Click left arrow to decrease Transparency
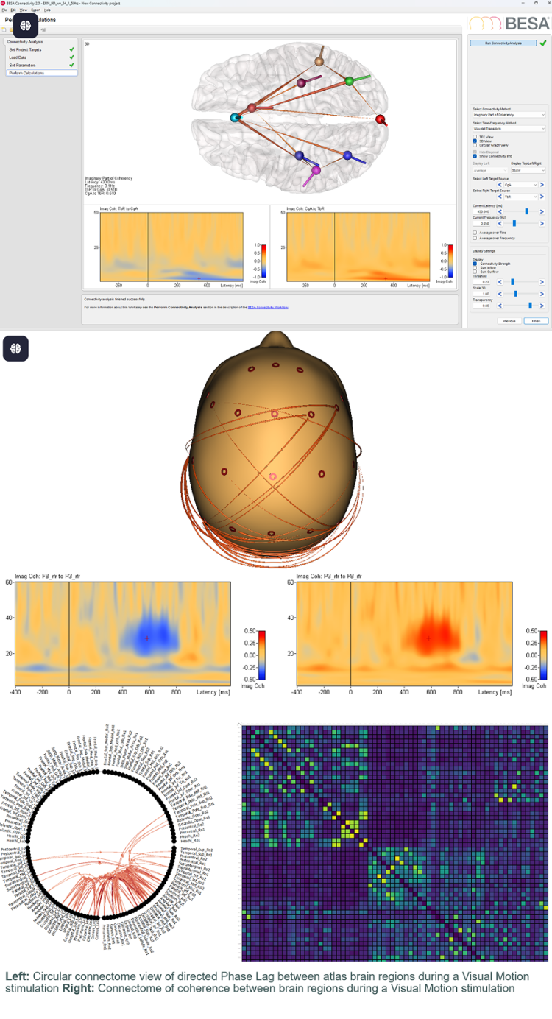 500,305
